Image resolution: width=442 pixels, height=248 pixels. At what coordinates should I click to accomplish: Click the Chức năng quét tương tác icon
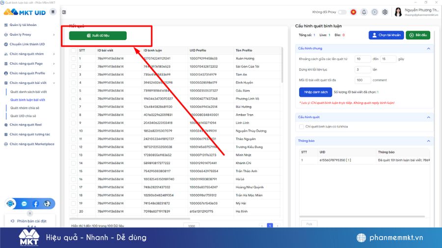point(6,134)
